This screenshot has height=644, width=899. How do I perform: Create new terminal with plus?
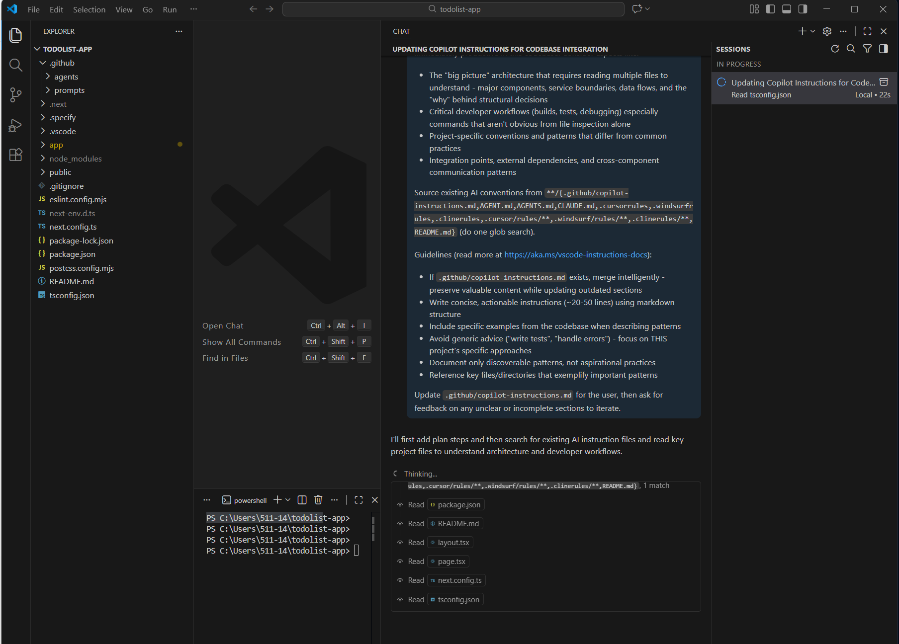pyautogui.click(x=277, y=500)
